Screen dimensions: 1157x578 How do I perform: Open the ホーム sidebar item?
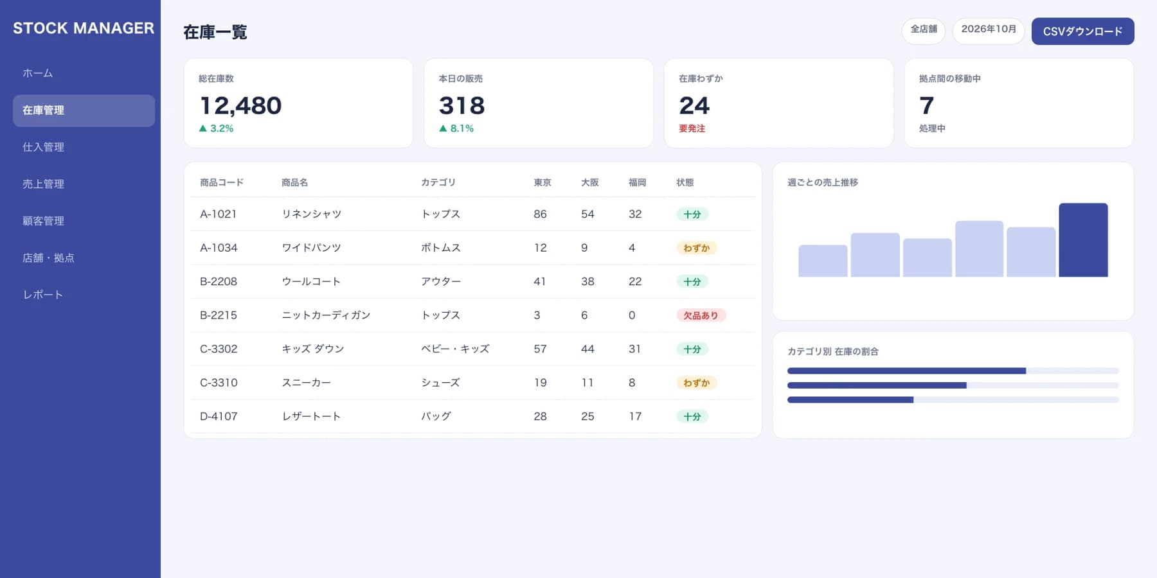click(x=84, y=73)
